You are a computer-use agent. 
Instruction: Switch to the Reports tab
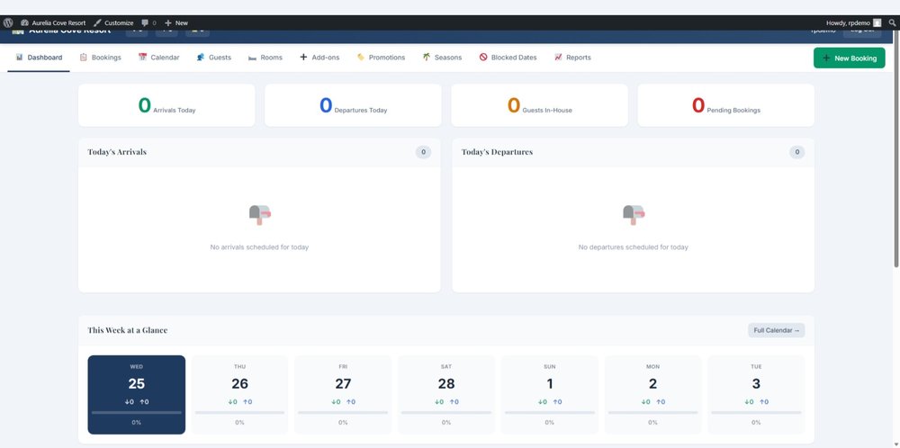coord(572,58)
